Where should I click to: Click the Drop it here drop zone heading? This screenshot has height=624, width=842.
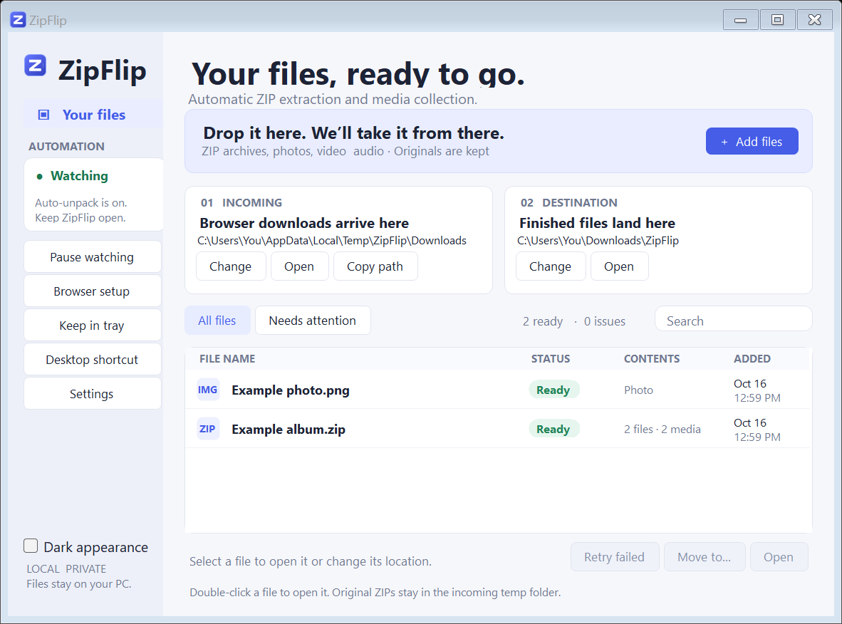click(353, 132)
